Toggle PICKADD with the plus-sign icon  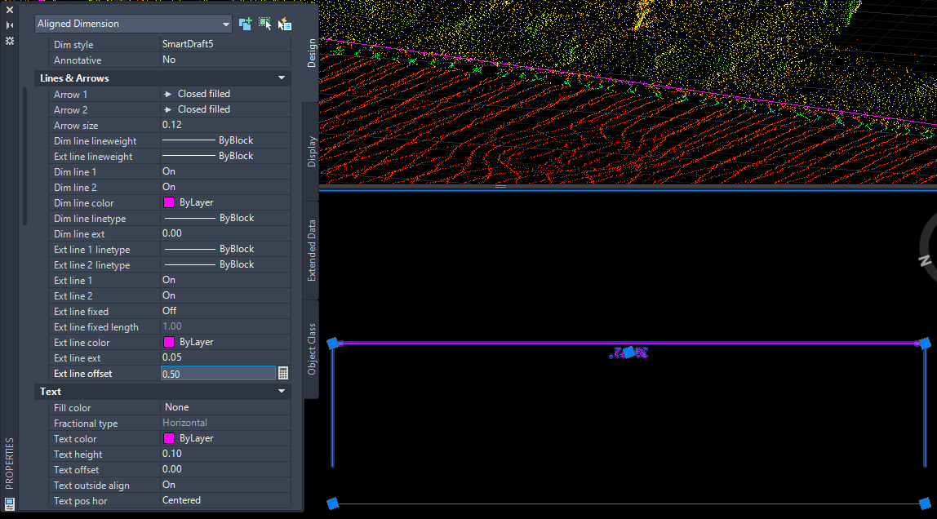[x=245, y=24]
